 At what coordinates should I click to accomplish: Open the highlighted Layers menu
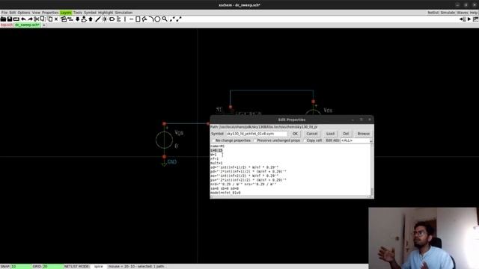66,13
